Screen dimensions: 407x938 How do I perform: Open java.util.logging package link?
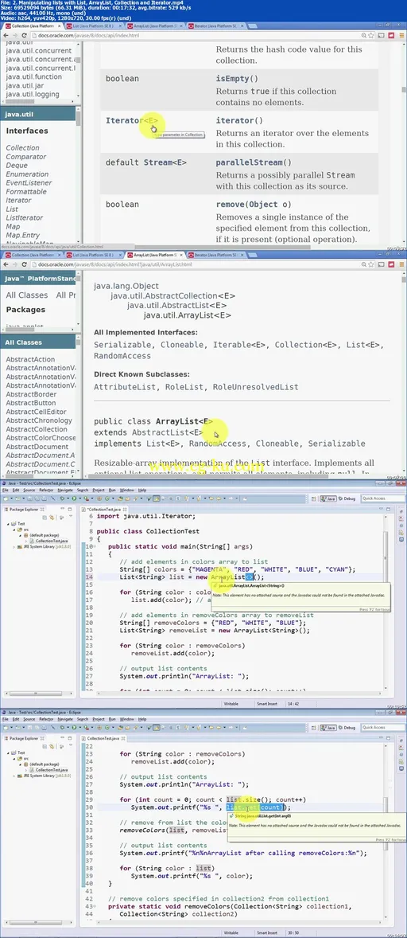33,94
